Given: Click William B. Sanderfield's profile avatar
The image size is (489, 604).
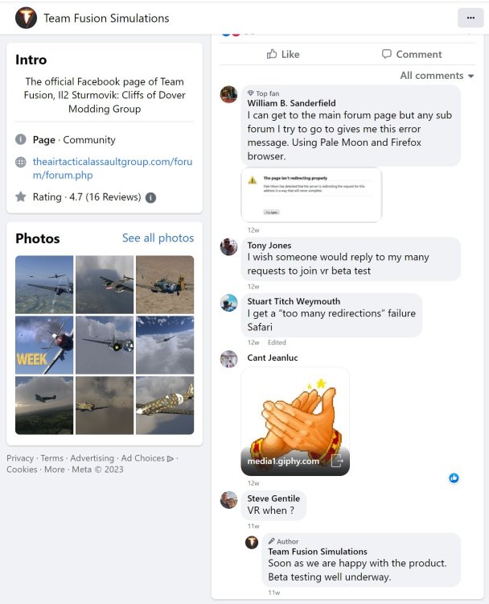Looking at the screenshot, I should [228, 94].
